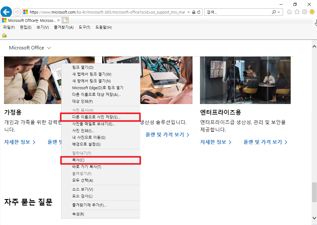Click the woman typing at desk image
317x225 pixels.
tap(166, 80)
